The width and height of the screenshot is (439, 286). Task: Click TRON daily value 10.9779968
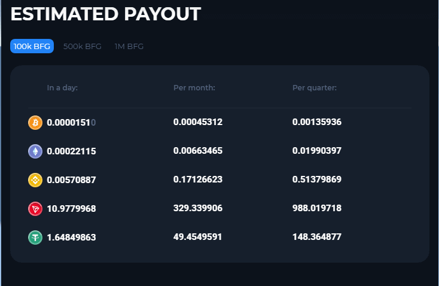coord(71,209)
